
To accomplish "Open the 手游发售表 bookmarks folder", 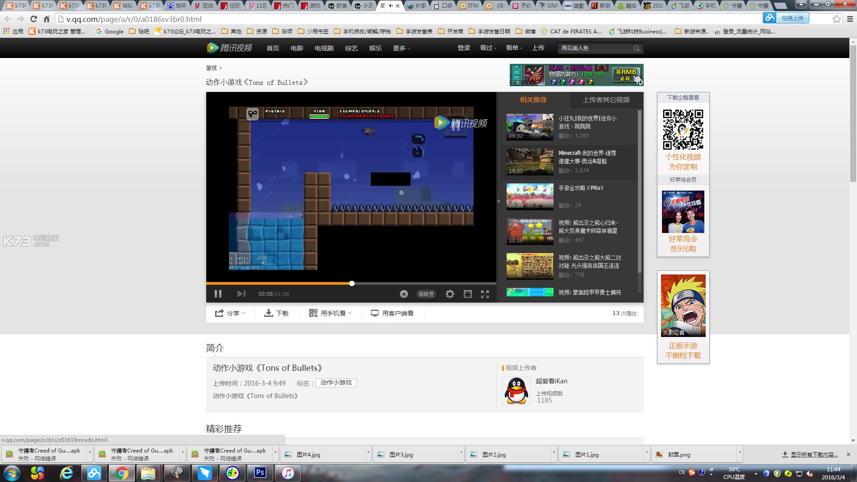I will 415,31.
